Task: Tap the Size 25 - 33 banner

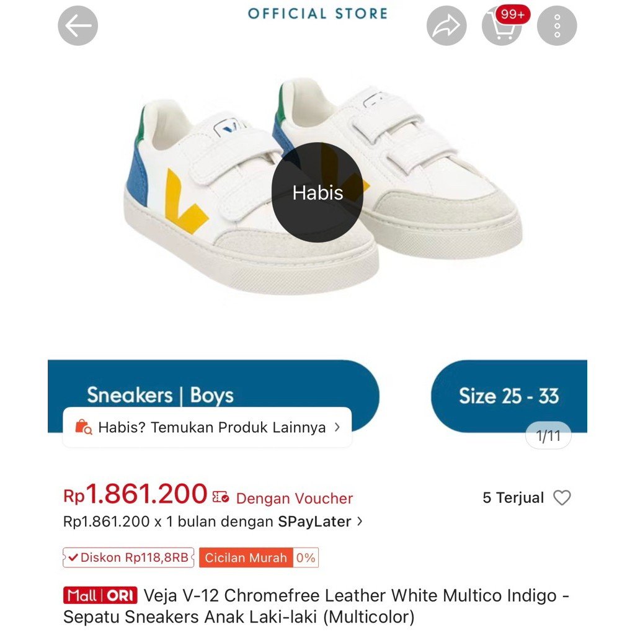Action: (x=508, y=396)
